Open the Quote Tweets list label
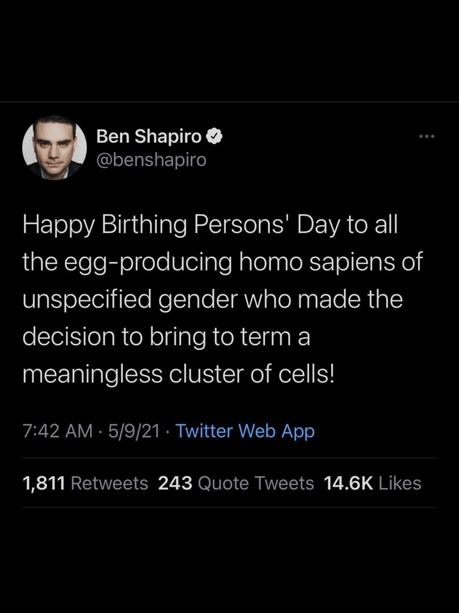This screenshot has width=459, height=613. [x=256, y=483]
